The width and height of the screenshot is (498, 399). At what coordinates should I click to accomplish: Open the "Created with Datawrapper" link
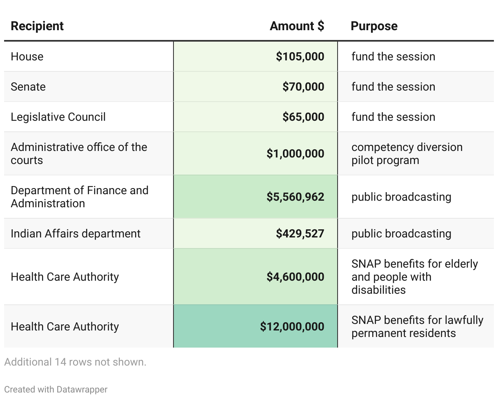pos(56,389)
